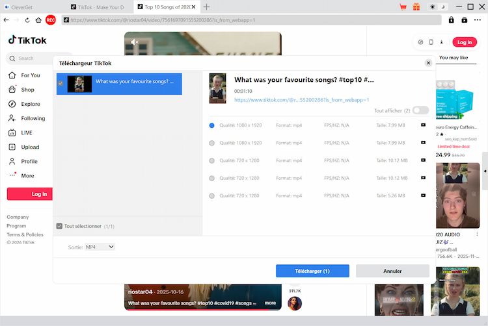Reload the page with refresh icon
The height and width of the screenshot is (326, 488).
(x=27, y=20)
